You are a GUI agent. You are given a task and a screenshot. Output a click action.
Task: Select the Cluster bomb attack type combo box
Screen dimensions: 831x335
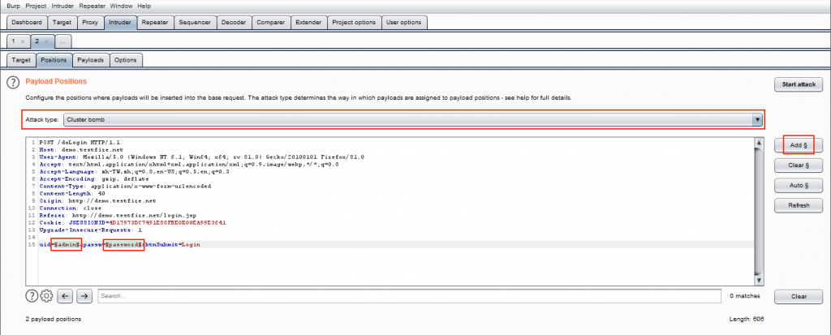coord(413,120)
